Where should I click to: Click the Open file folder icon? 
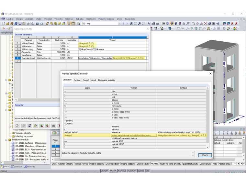pos(8,24)
